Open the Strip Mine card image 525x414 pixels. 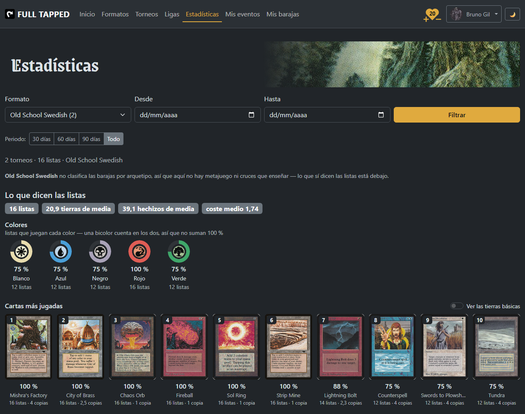[288, 347]
